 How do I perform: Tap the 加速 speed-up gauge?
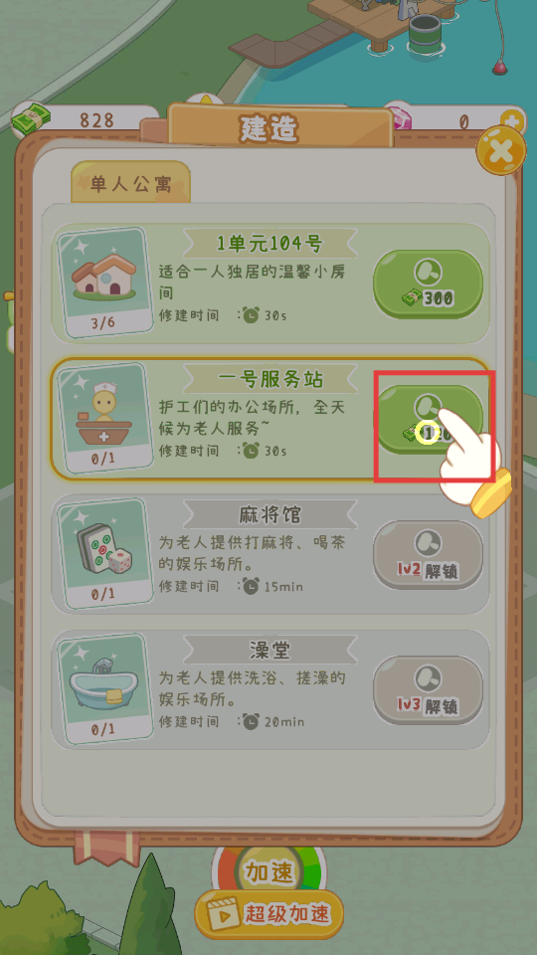click(x=269, y=873)
